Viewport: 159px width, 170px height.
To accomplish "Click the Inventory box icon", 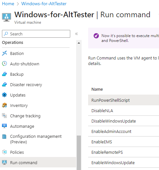I will 5,105.
